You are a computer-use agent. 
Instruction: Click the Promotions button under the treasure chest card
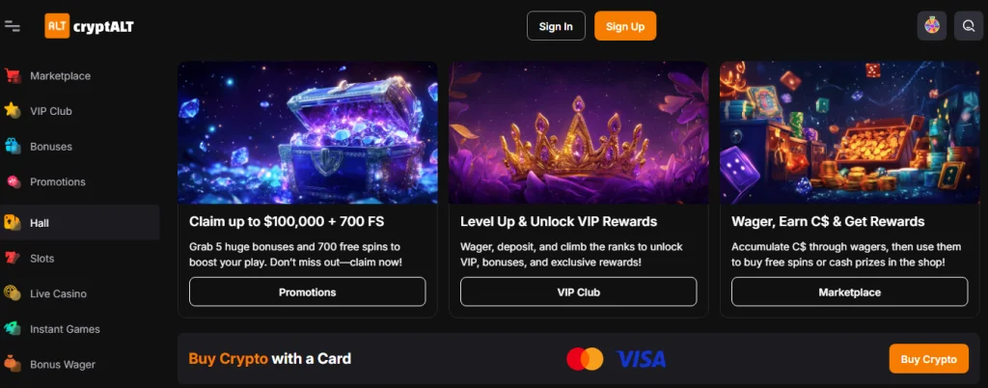(307, 291)
